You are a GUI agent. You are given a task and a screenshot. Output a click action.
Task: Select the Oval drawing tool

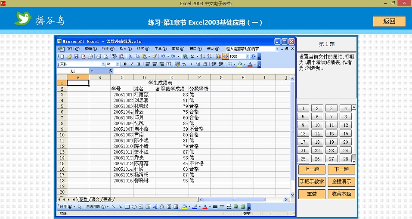tap(134, 207)
